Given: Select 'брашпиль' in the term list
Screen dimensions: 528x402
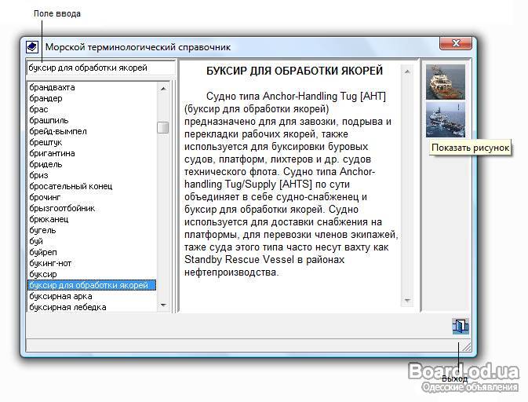Looking at the screenshot, I should (49, 121).
